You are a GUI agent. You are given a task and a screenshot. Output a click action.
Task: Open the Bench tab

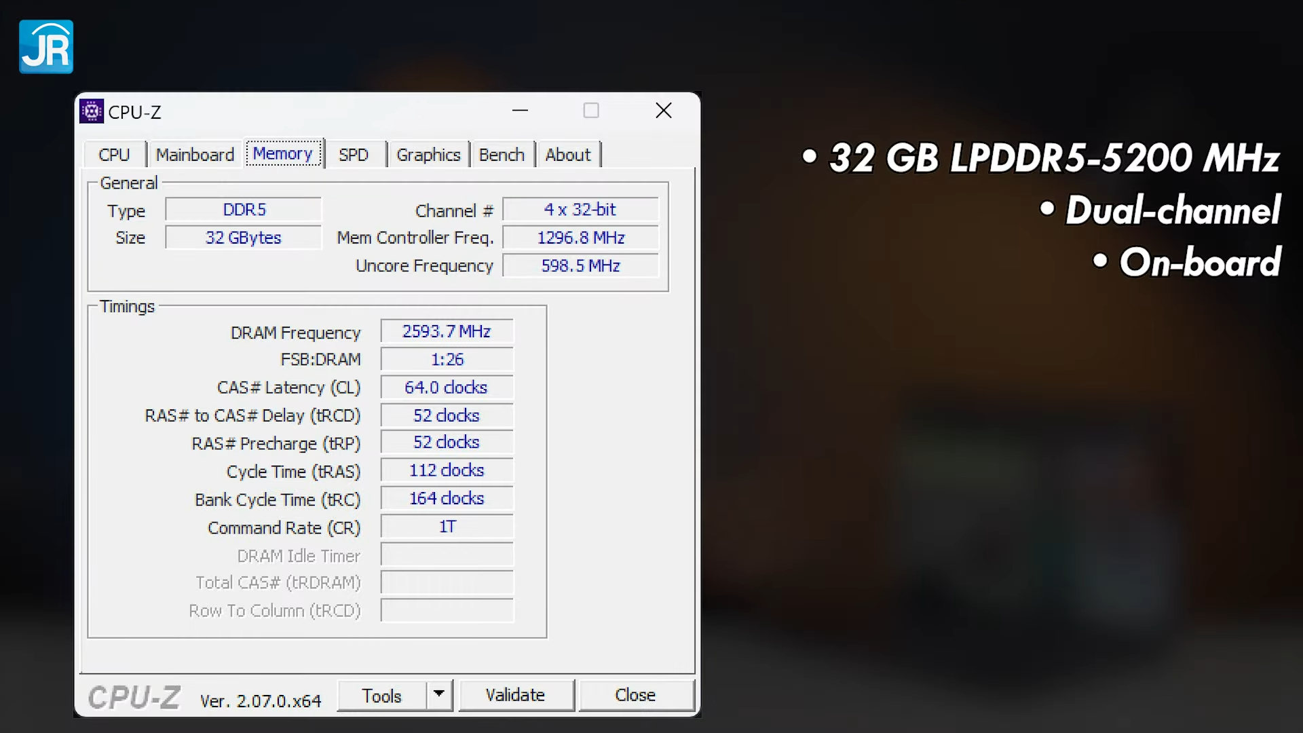tap(502, 155)
